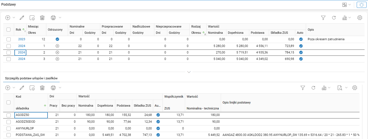Click the add record icon in upper Podstawy toolbar
Screen dimensions: 368x139
pyautogui.click(x=8, y=17)
